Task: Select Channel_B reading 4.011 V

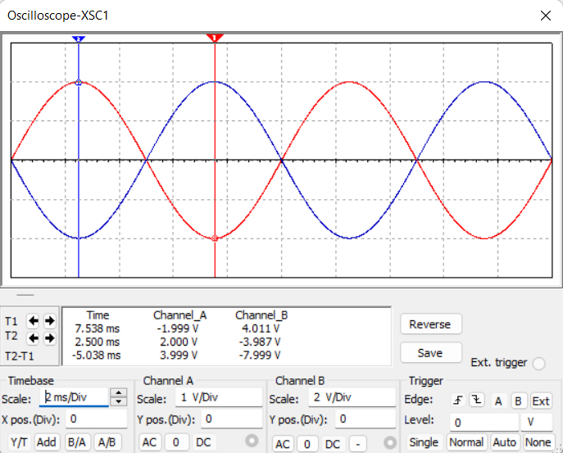Action: coord(261,328)
